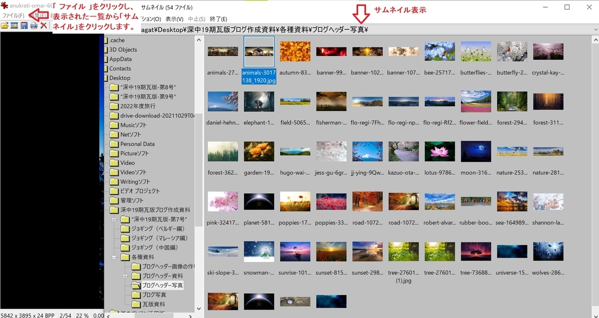Select the rubber-boo thumbnail
The width and height of the screenshot is (599, 318).
click(476, 202)
